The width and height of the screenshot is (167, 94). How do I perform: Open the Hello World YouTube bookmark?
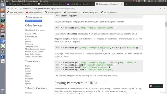[x=34, y=12]
